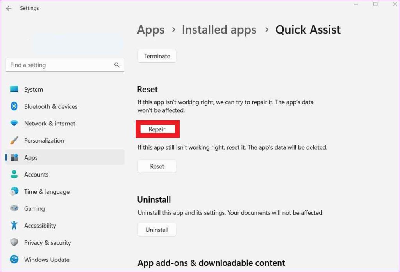
Task: Click the Privacy shield icon
Action: tap(14, 242)
